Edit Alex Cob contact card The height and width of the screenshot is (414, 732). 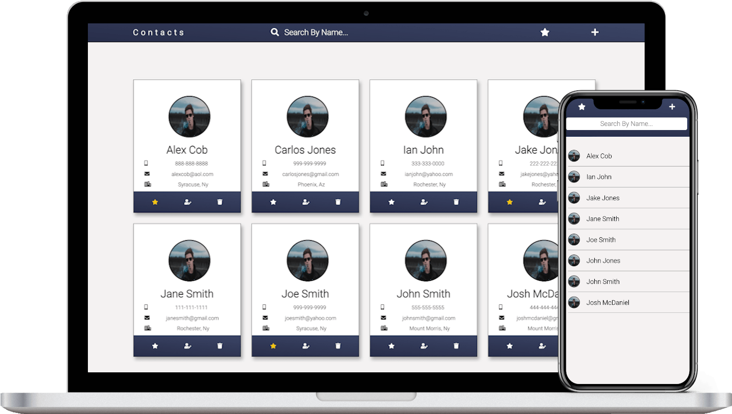click(187, 202)
